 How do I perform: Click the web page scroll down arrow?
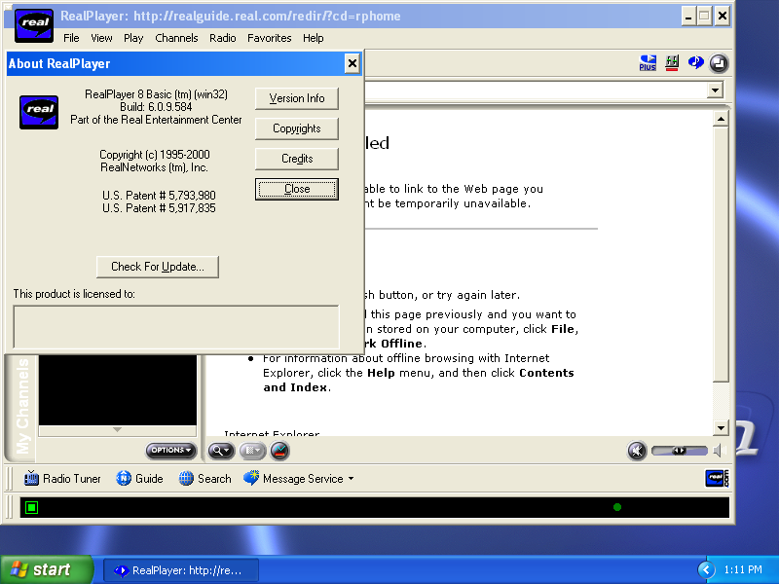721,427
